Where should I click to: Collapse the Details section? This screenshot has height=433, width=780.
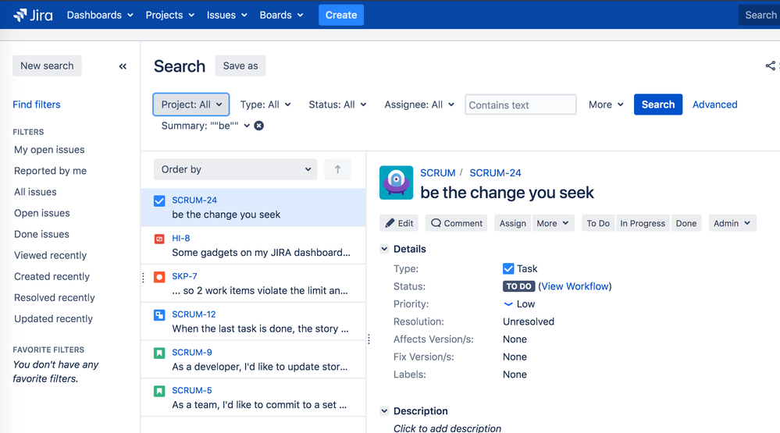(x=384, y=249)
